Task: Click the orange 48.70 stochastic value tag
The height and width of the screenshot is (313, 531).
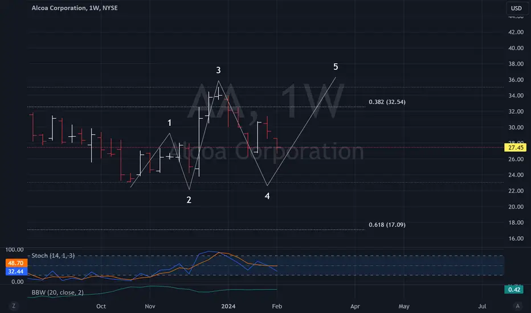Action: point(16,263)
